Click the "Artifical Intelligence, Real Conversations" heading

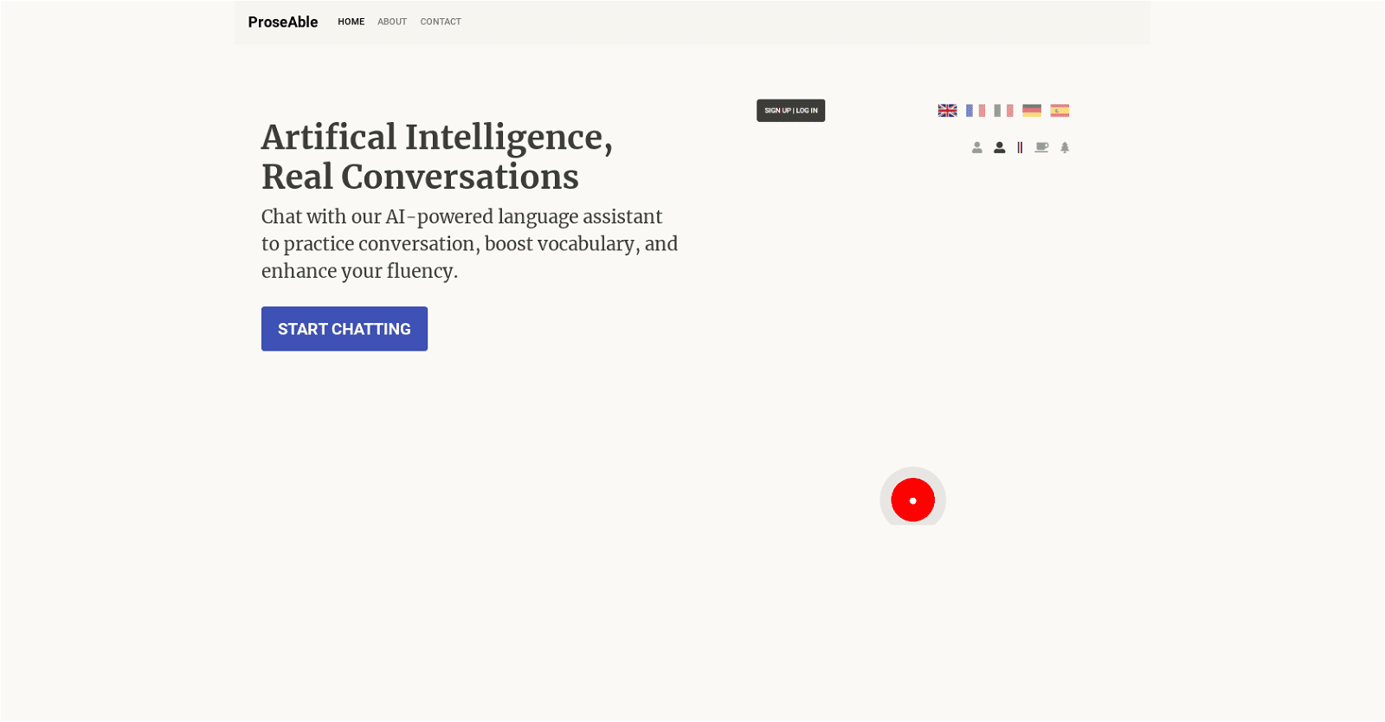(437, 157)
